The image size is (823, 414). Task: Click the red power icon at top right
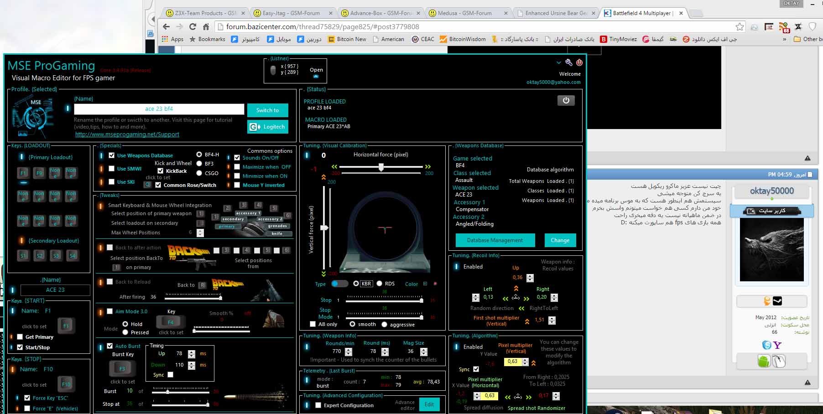click(579, 62)
